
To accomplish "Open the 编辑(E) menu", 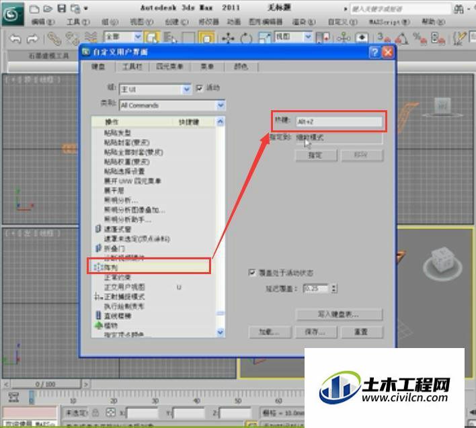I will [x=43, y=22].
